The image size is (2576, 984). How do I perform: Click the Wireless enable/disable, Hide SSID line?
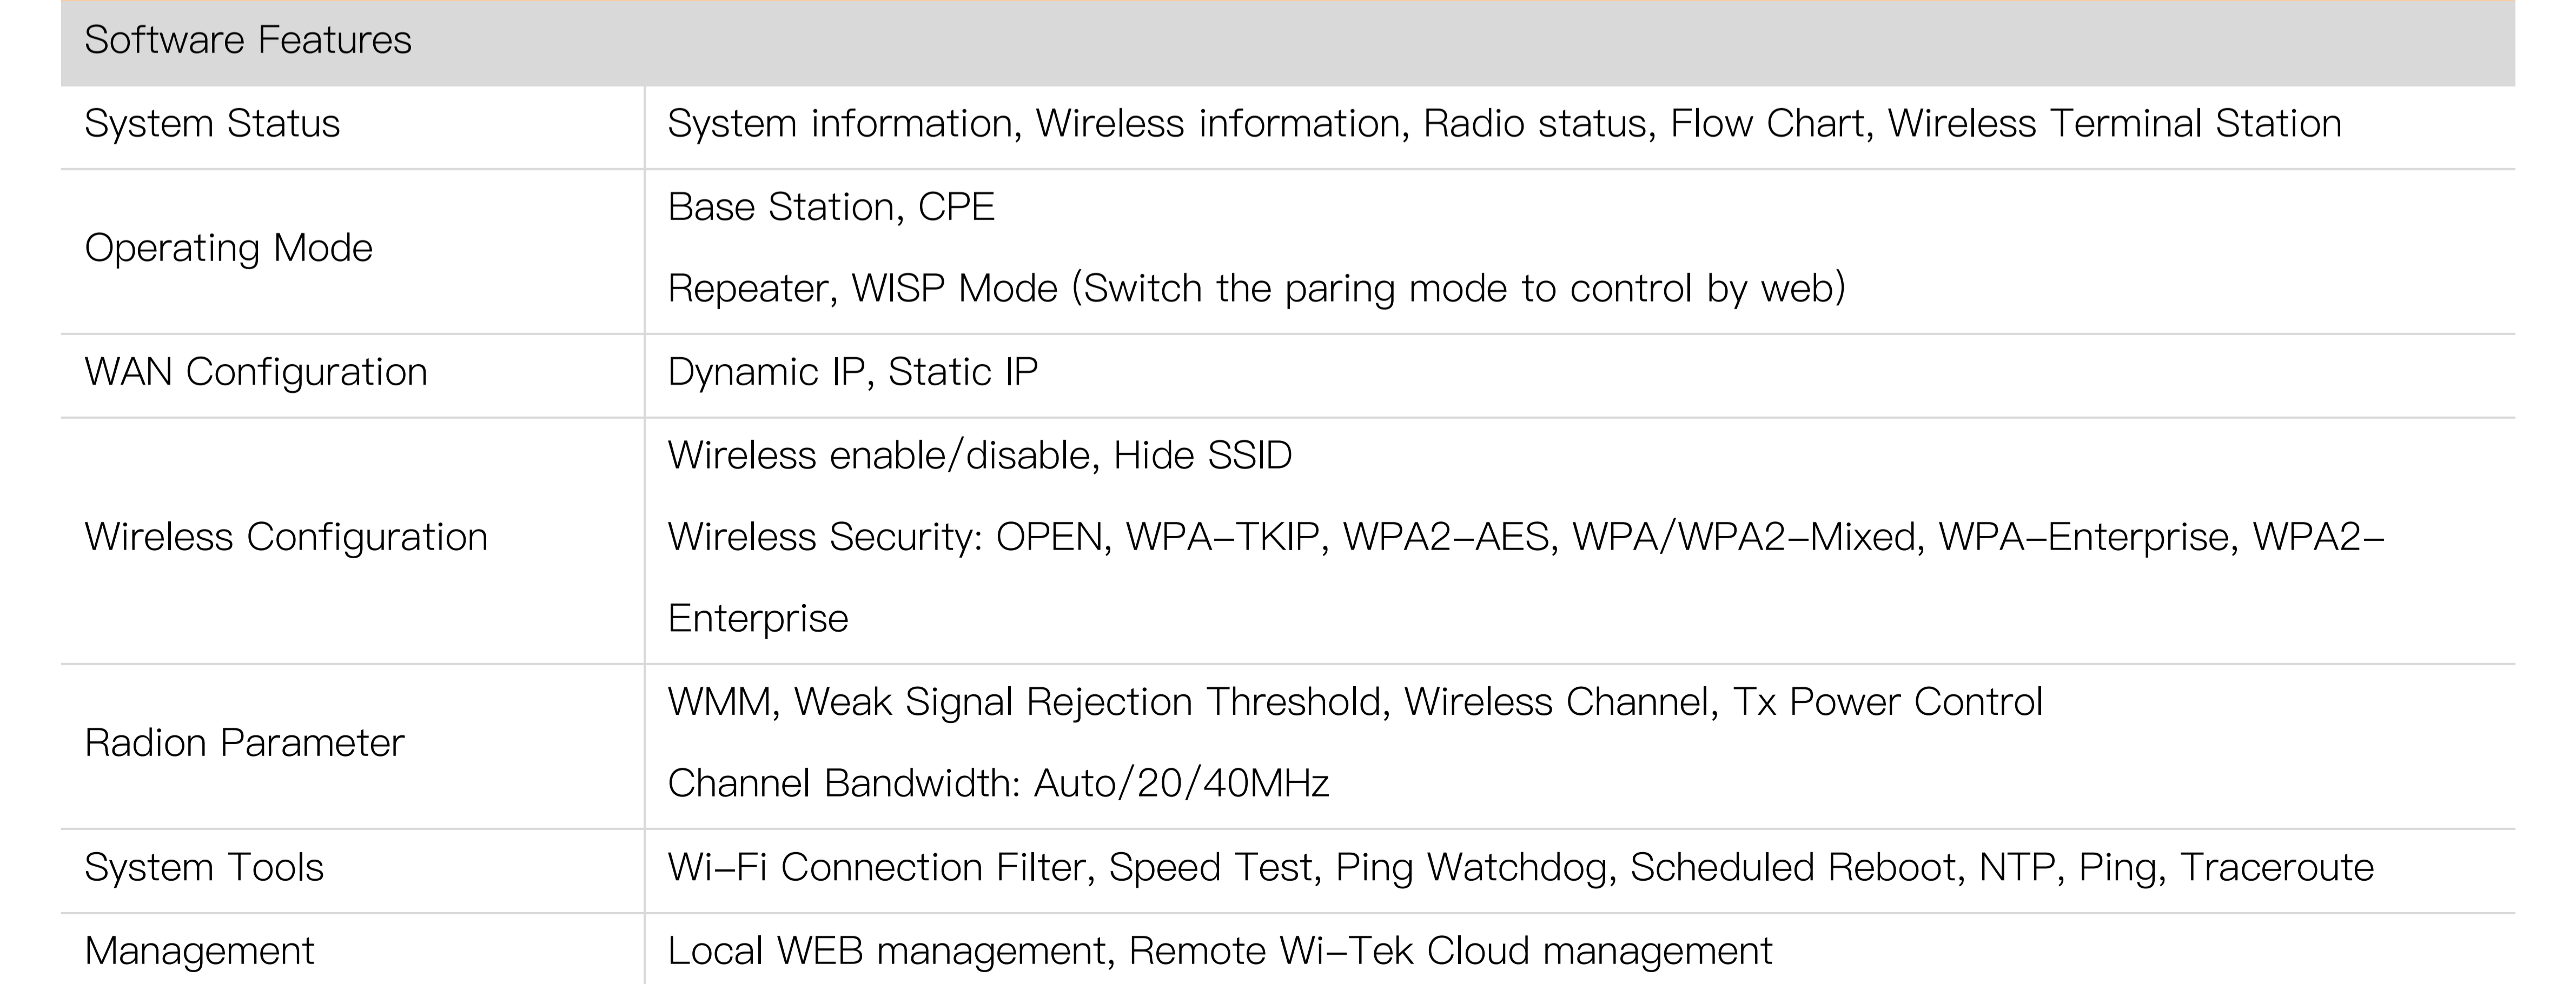pos(980,456)
